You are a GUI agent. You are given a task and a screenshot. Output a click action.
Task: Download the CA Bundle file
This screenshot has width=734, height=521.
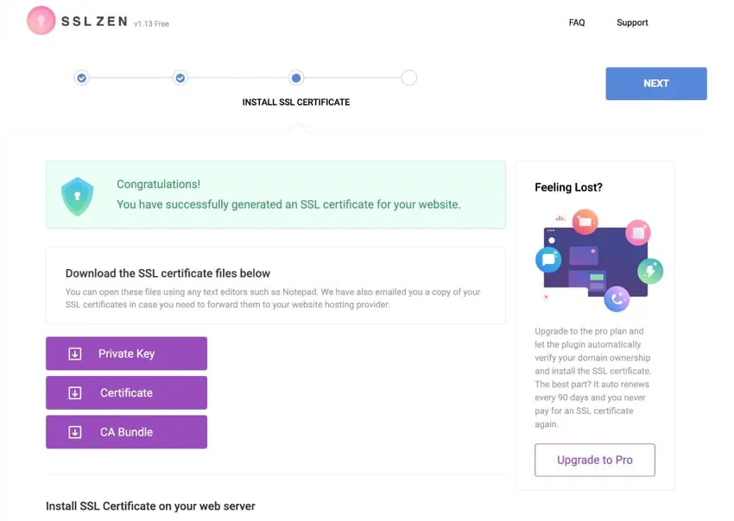[x=126, y=432]
